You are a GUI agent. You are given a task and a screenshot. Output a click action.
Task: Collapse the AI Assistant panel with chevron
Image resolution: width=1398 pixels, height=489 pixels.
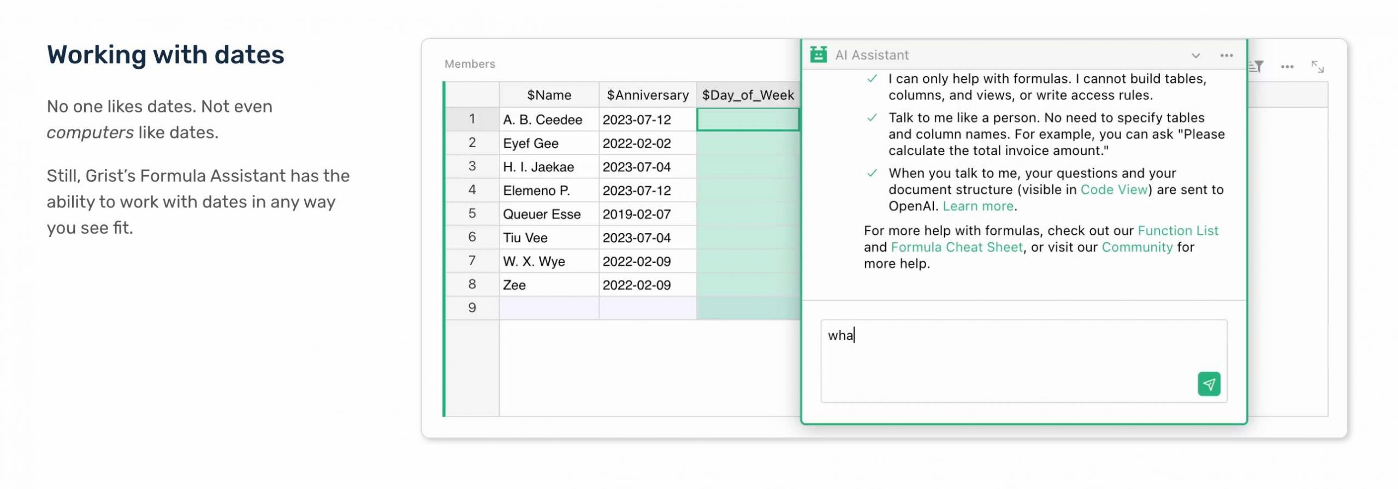click(x=1195, y=55)
